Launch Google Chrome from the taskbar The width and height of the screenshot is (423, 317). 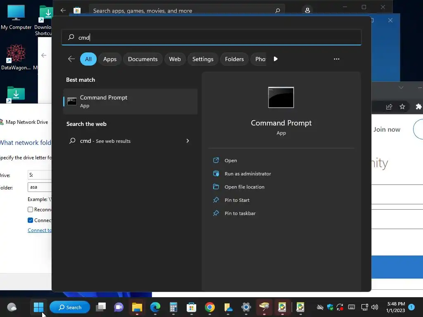point(209,307)
